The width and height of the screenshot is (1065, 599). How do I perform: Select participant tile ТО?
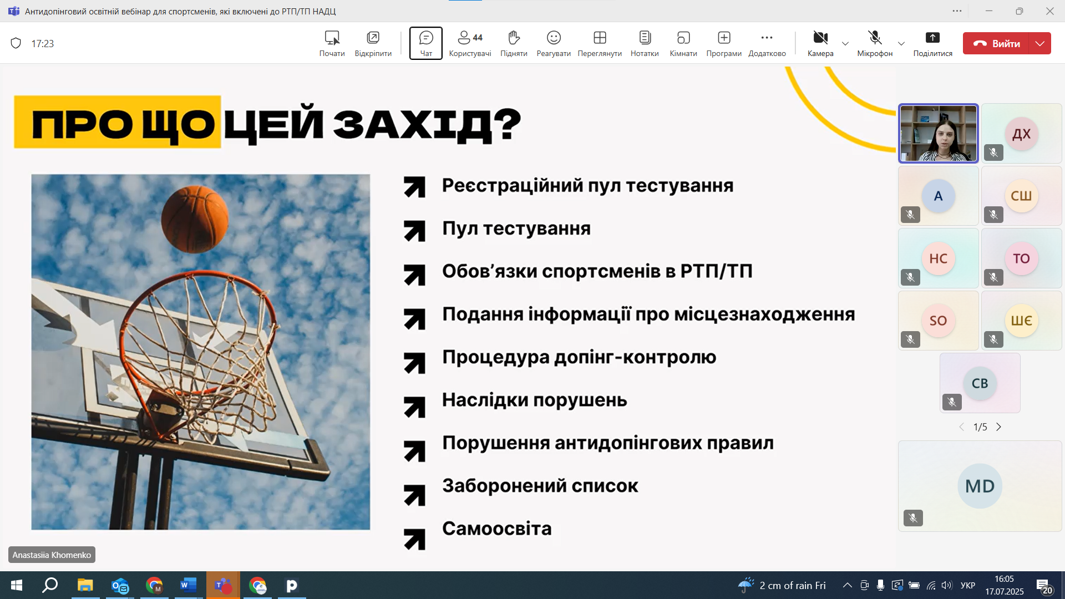coord(1022,258)
